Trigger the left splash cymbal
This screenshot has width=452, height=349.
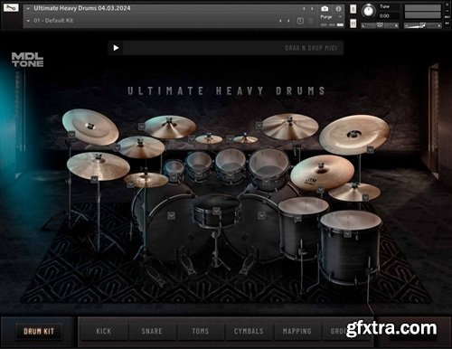point(209,139)
